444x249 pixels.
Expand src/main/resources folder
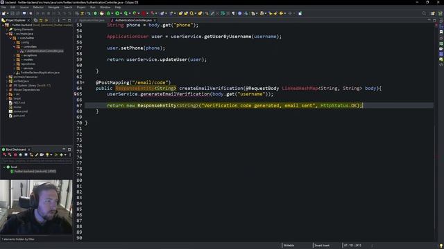pyautogui.click(x=7, y=77)
